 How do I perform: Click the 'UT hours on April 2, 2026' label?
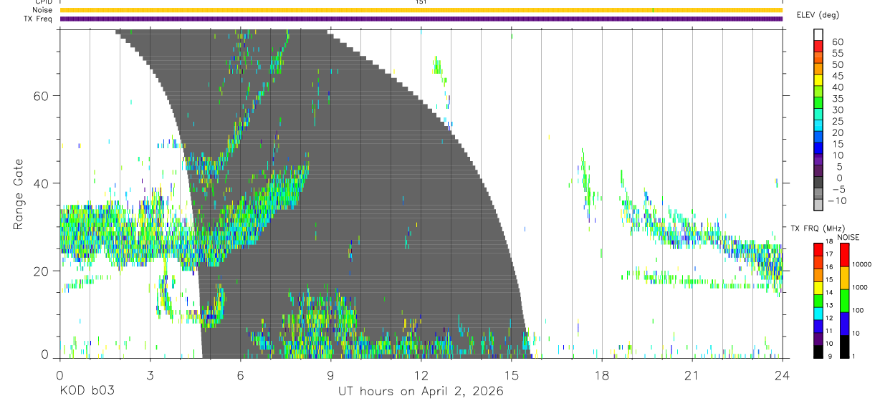click(x=421, y=392)
